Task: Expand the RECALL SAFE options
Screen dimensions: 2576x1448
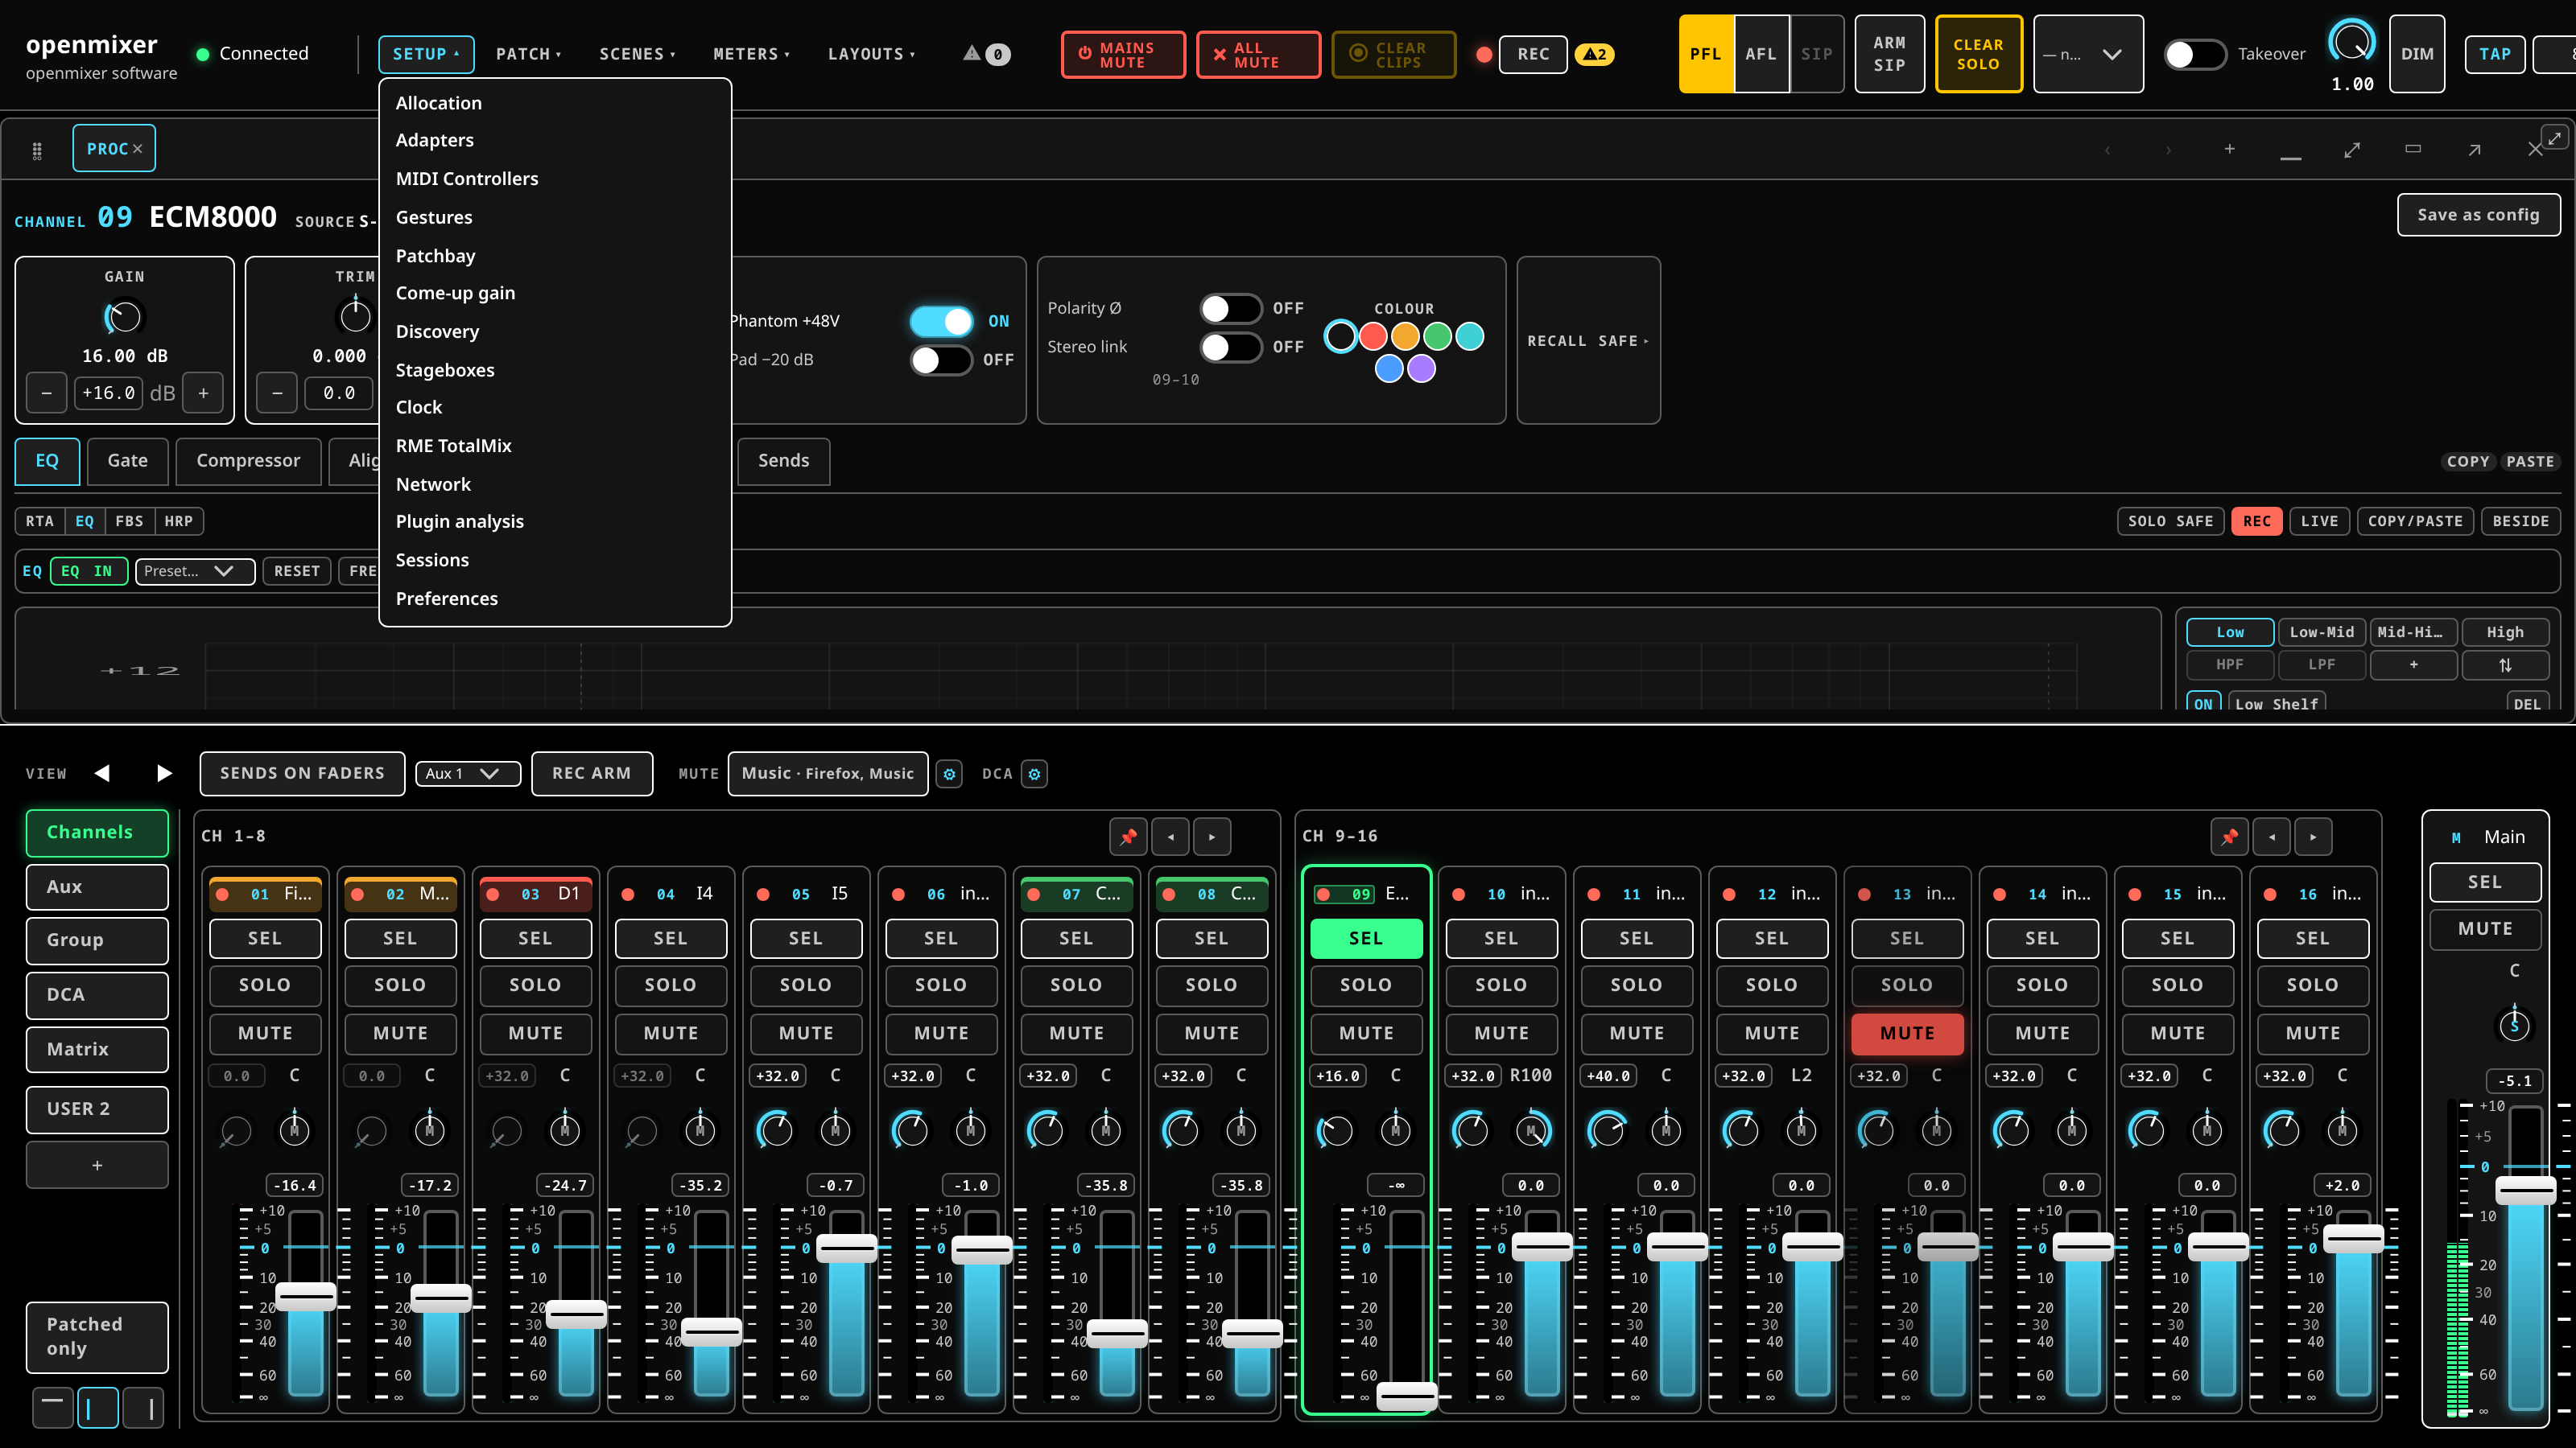Action: click(1588, 341)
